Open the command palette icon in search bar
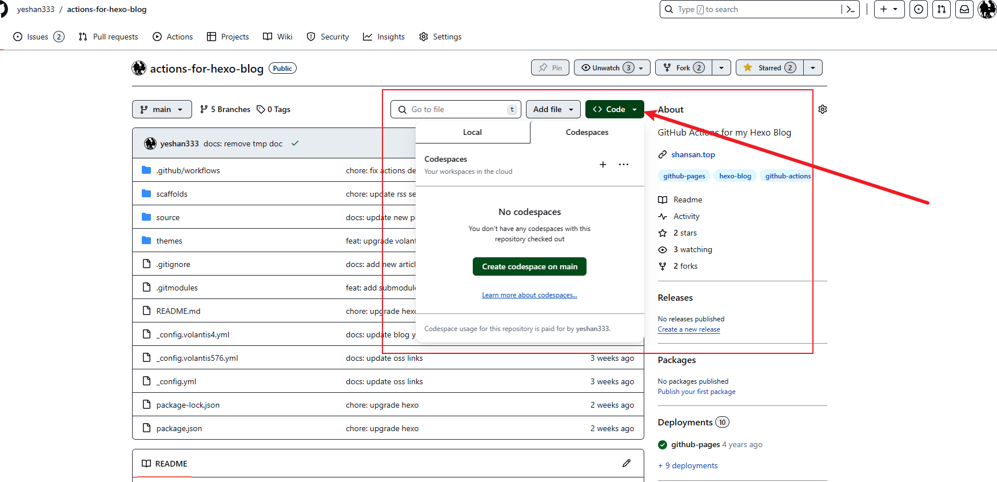 pos(851,9)
